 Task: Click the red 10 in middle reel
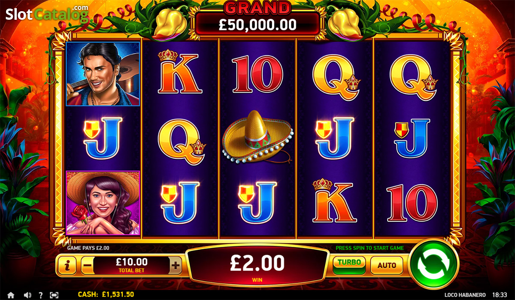258,74
